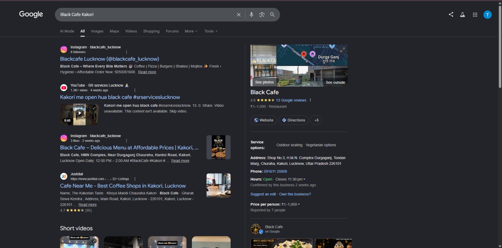The height and width of the screenshot is (248, 502).
Task: Open Search Labs flask icon
Action: point(462,14)
